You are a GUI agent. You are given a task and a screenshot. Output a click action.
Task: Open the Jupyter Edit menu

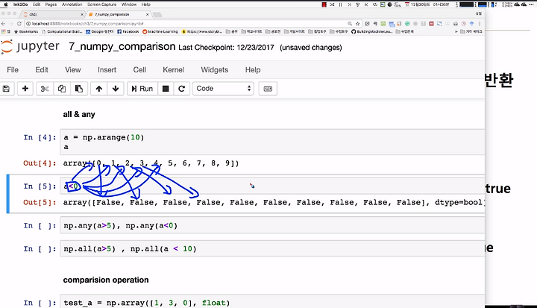[x=42, y=70]
